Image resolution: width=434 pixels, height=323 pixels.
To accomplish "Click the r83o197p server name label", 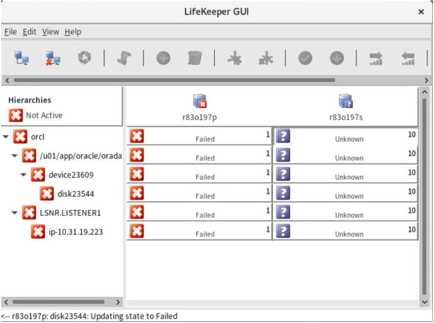I will [x=200, y=117].
